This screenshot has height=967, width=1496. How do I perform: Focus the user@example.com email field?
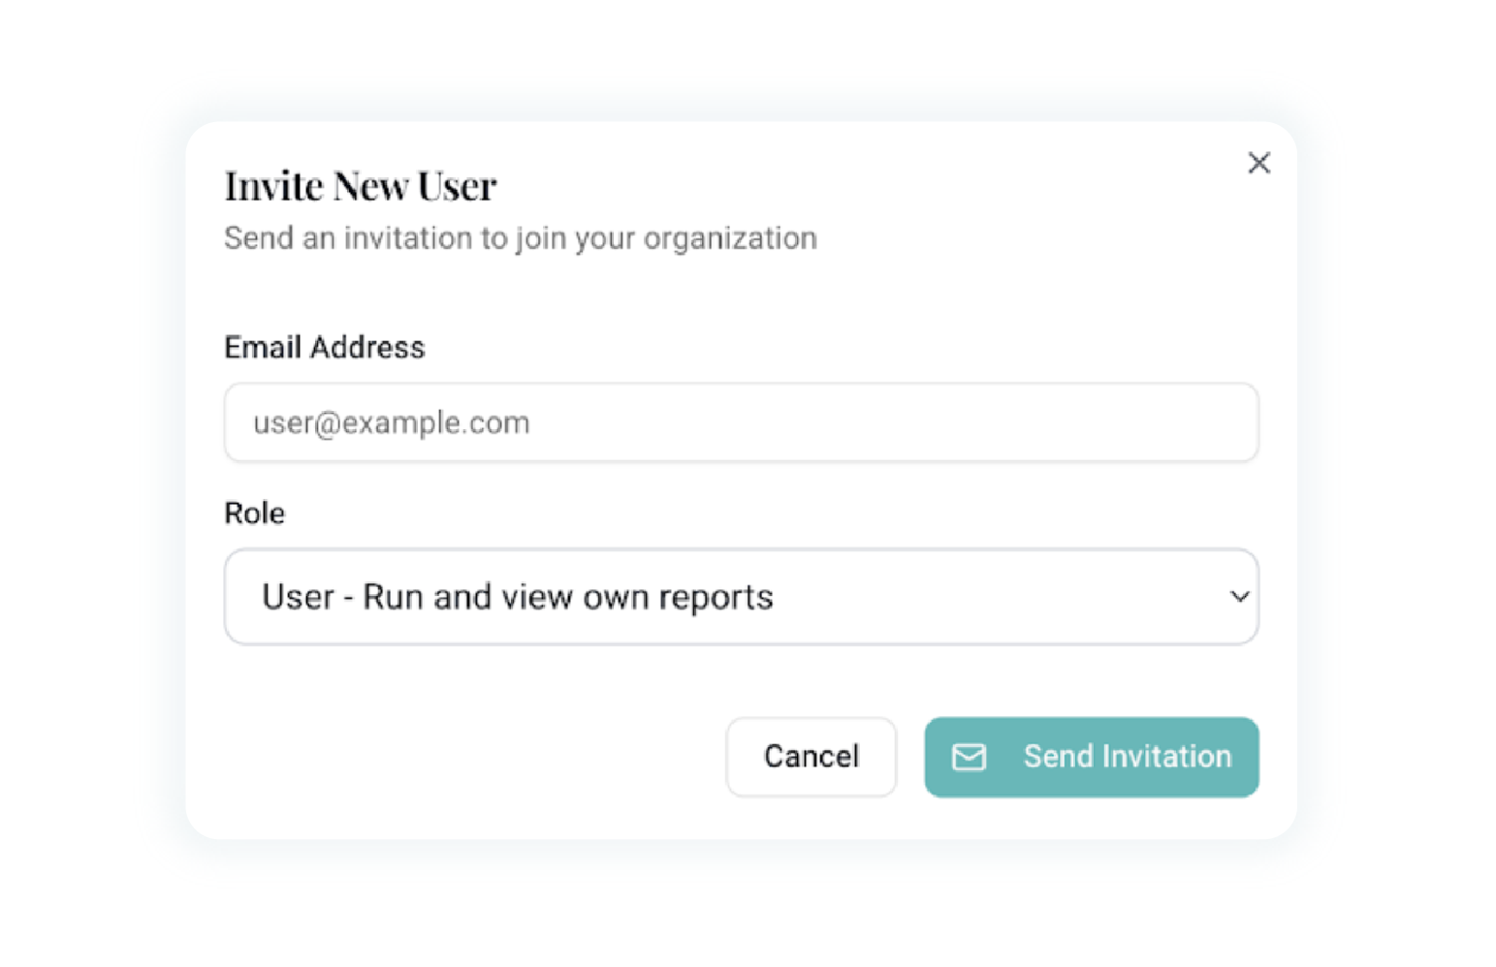741,422
